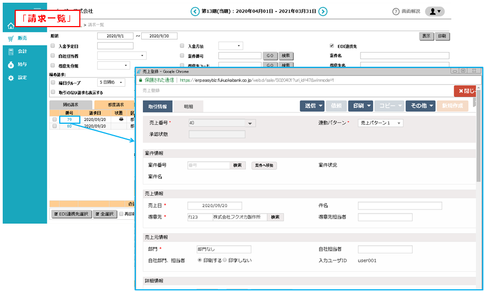Go to previous fiscal period arrow

coord(195,11)
